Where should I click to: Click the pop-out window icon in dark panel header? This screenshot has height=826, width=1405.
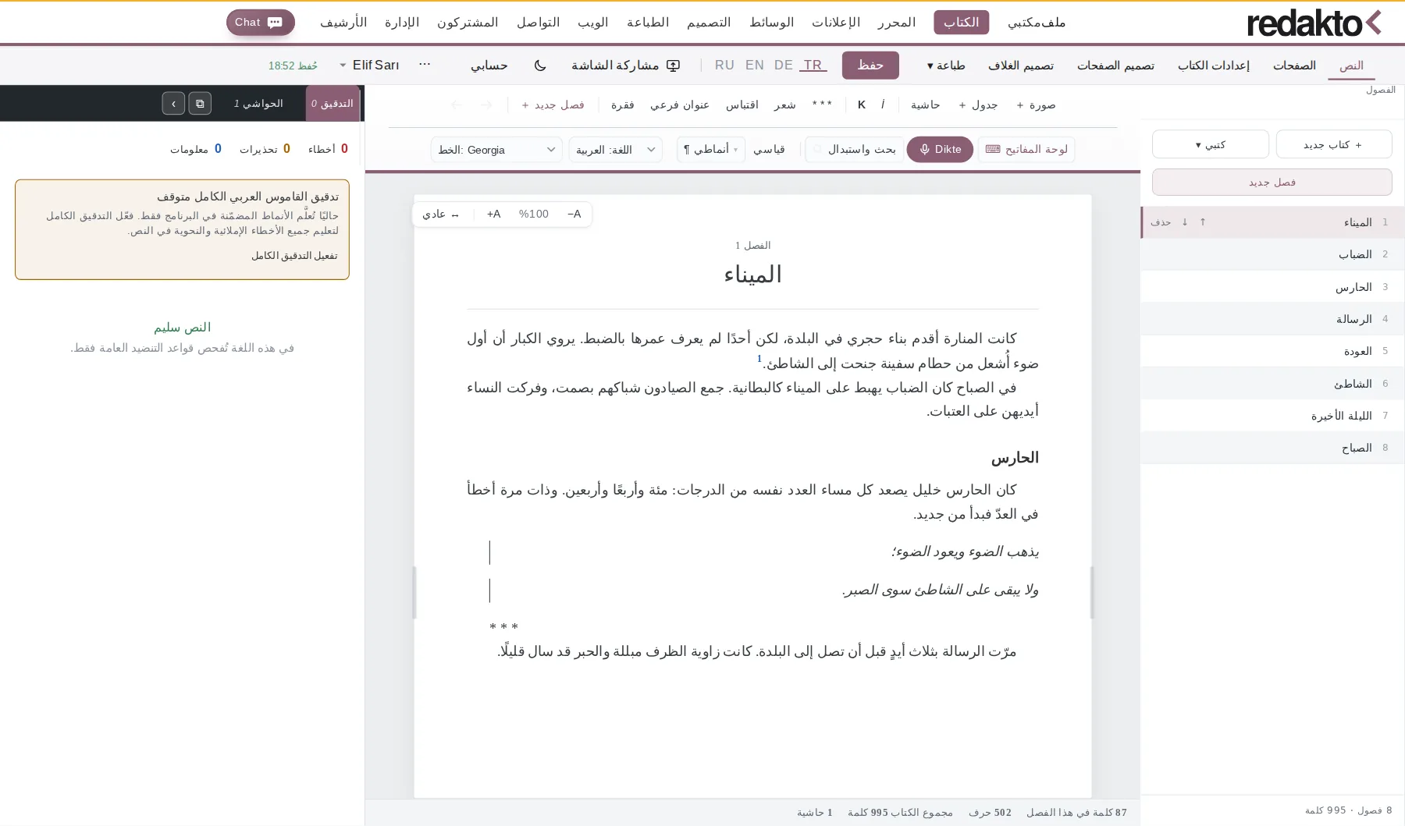pyautogui.click(x=200, y=103)
